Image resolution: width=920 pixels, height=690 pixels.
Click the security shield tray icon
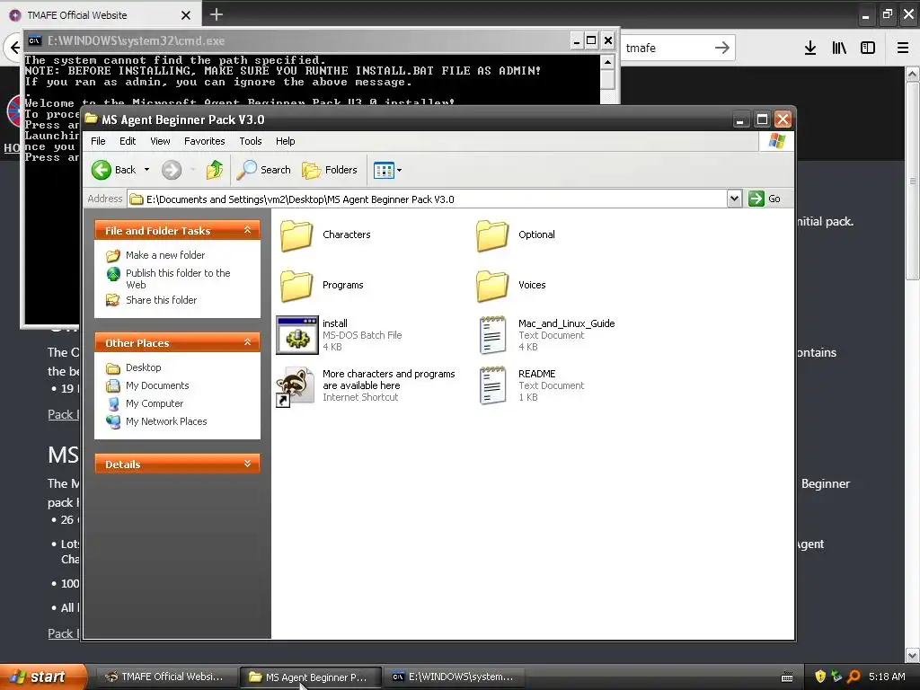[820, 677]
